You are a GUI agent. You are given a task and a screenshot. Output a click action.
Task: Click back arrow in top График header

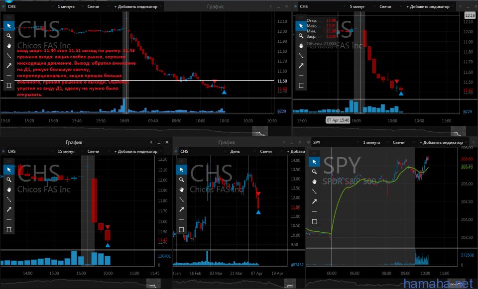(x=271, y=6)
